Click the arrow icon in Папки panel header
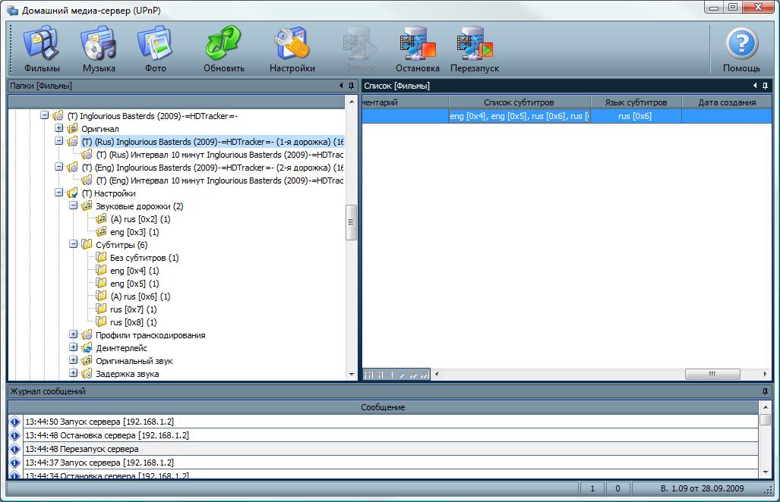 click(341, 86)
